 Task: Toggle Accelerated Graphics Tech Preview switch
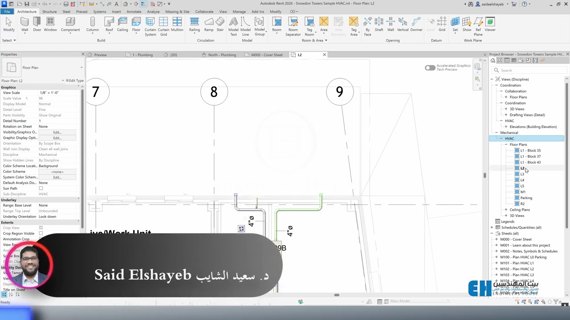(430, 68)
